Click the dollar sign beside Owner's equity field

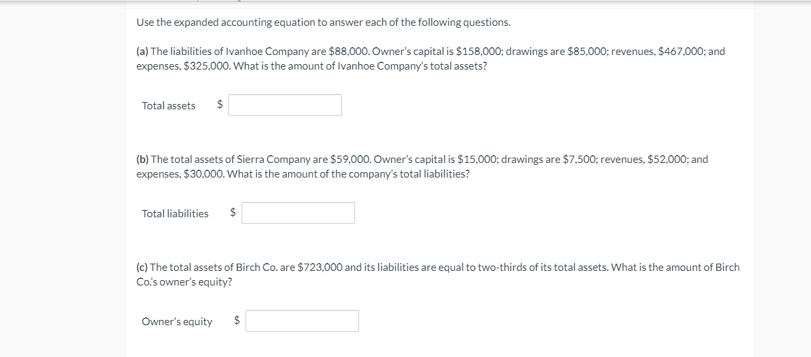[x=238, y=321]
